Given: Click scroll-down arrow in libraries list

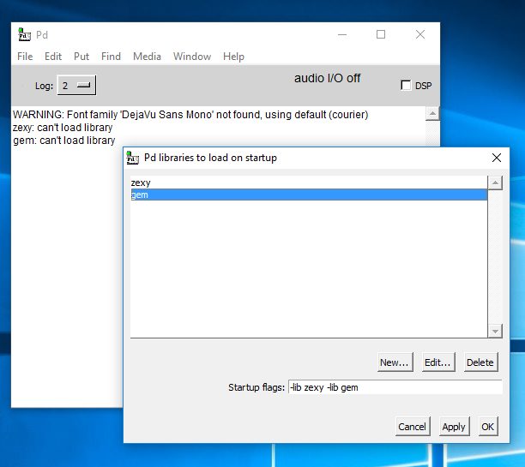Looking at the screenshot, I should click(x=495, y=331).
